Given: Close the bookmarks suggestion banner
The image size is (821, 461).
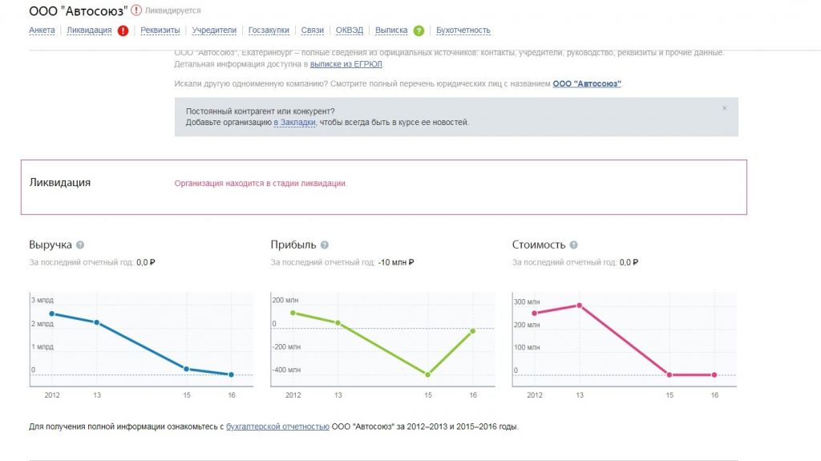Looking at the screenshot, I should [x=725, y=108].
